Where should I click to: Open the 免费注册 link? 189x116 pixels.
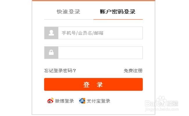pos(133,70)
